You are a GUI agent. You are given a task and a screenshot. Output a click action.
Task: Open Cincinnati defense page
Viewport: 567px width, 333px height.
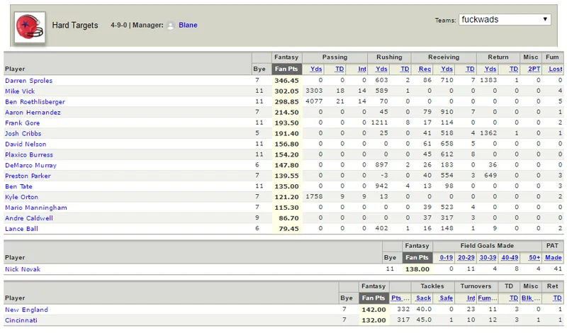click(21, 320)
